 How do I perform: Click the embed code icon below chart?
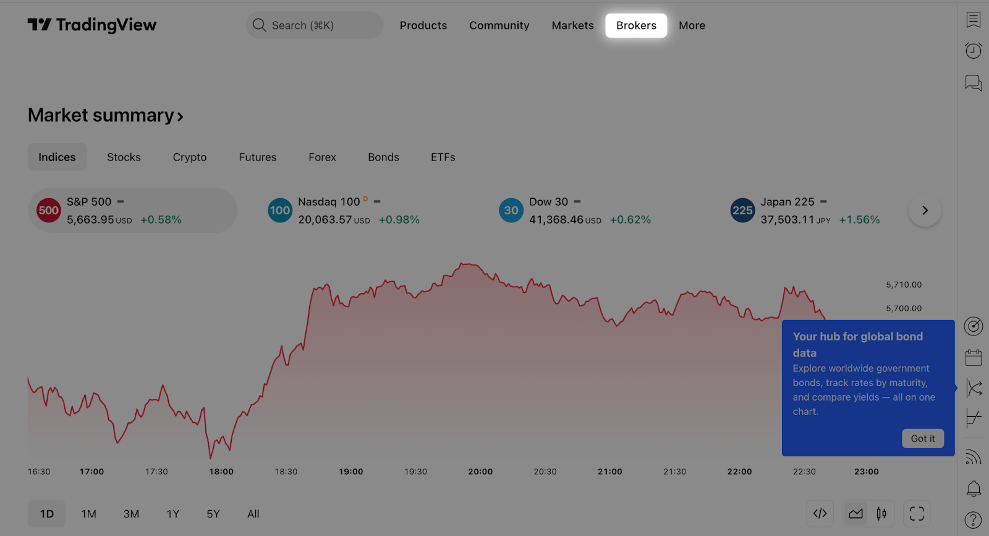pyautogui.click(x=820, y=513)
